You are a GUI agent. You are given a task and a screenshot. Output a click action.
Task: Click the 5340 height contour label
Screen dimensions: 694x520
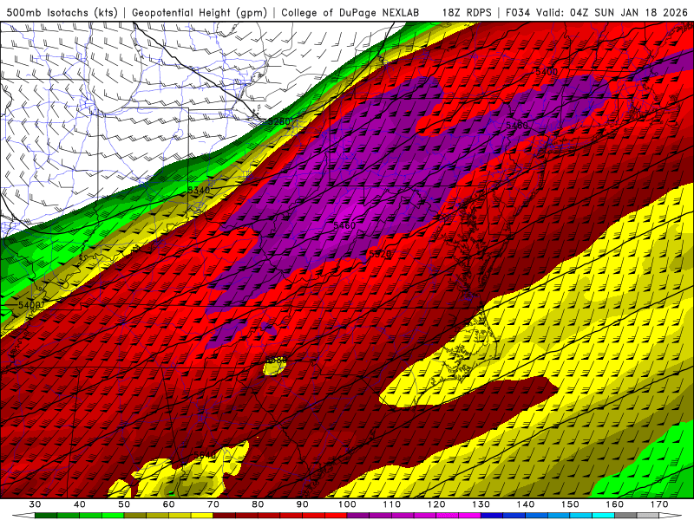click(x=199, y=190)
